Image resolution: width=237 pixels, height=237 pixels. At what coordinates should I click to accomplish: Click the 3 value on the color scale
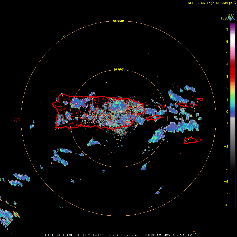227,76
